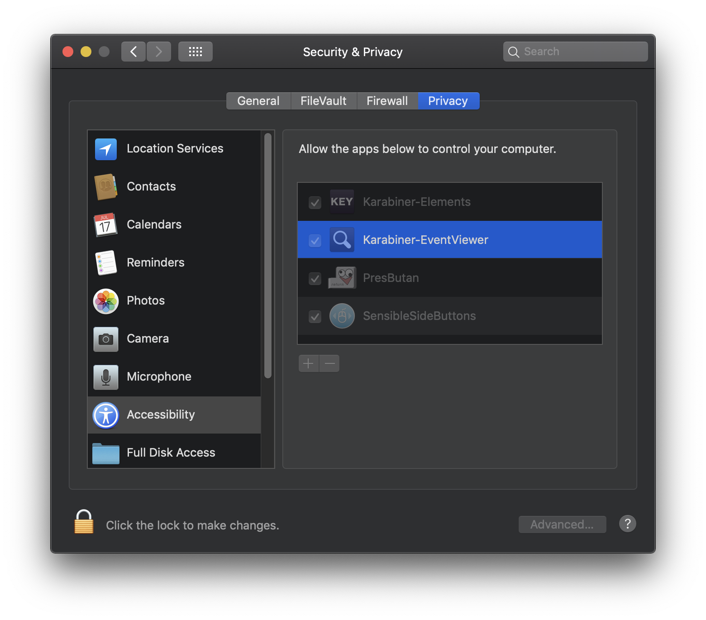Click the Reminders list icon
The image size is (706, 620).
click(x=106, y=263)
